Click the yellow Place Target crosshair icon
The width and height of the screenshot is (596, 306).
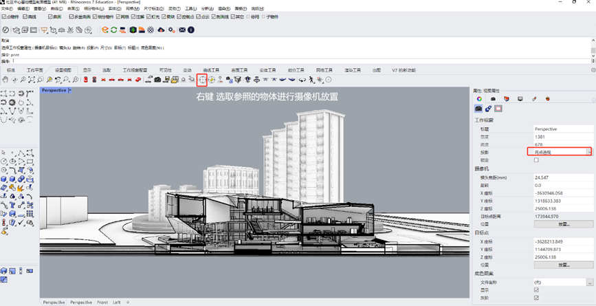click(211, 80)
